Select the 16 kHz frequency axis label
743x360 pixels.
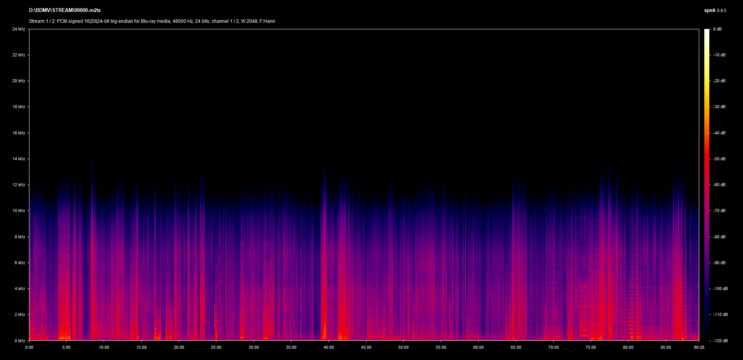19,133
